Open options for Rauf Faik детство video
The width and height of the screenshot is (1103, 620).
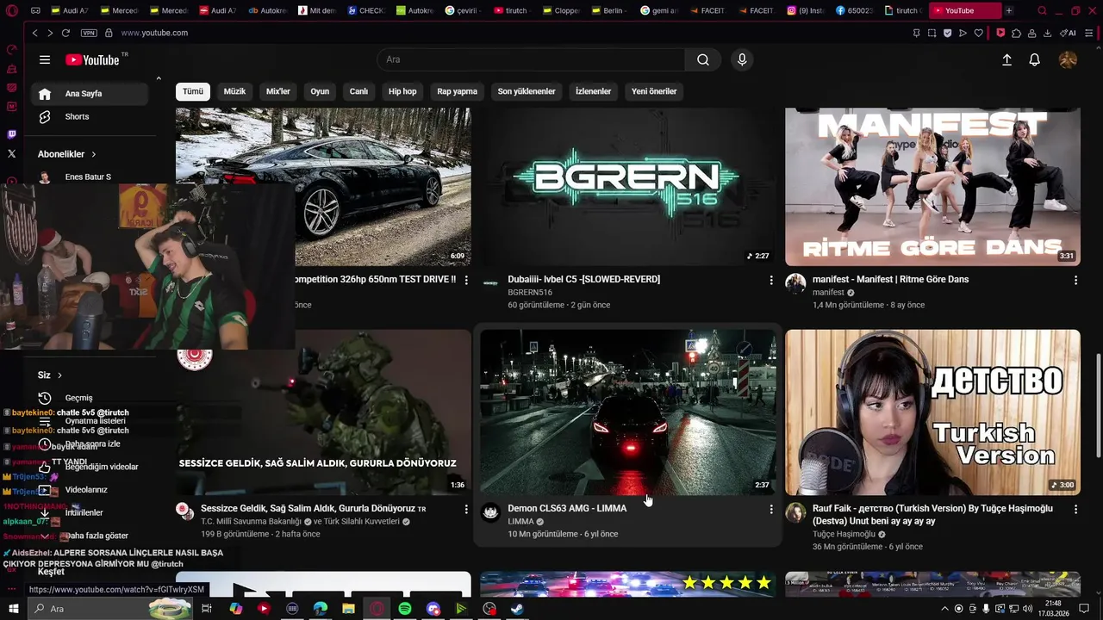(x=1075, y=509)
